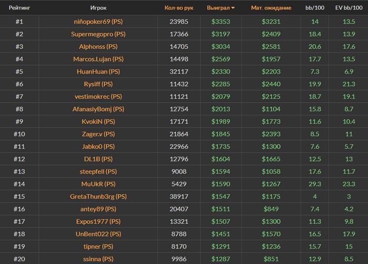View HuanHuan (PS) player stats
368x264 pixels.
[98, 72]
